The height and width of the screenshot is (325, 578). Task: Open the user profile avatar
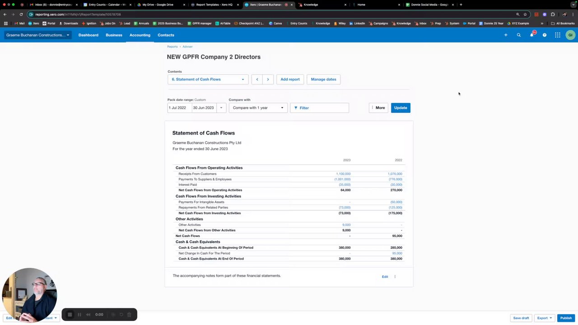click(x=570, y=35)
